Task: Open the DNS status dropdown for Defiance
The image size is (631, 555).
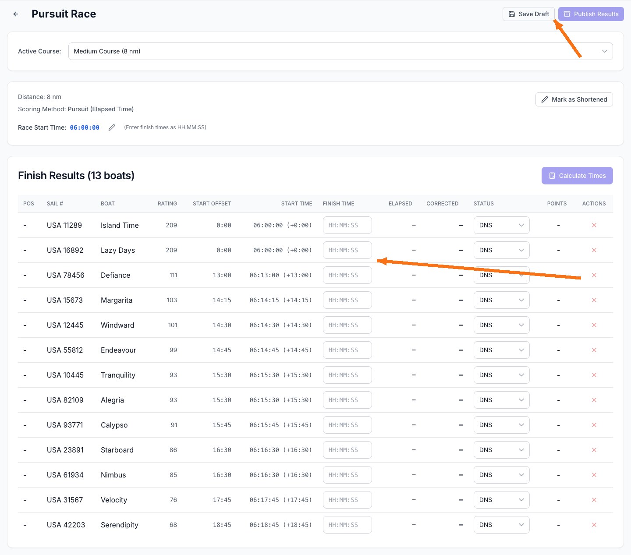Action: point(501,275)
